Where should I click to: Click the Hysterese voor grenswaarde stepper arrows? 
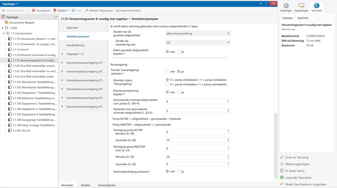click(228, 111)
